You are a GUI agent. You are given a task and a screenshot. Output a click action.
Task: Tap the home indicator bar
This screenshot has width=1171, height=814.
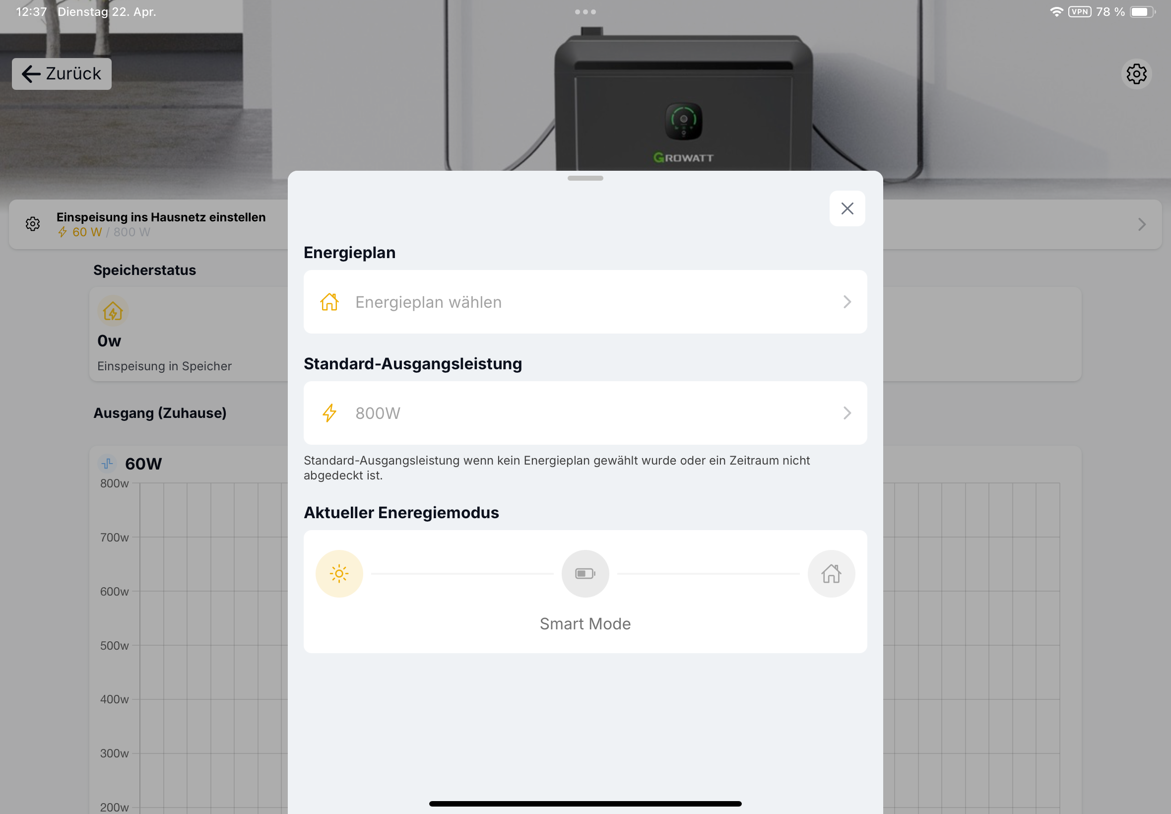click(x=585, y=804)
